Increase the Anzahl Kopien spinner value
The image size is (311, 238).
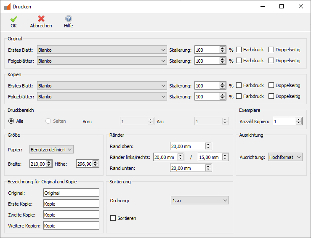(299, 119)
